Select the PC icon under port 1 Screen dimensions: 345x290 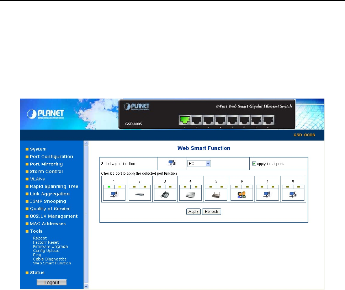[x=114, y=195]
